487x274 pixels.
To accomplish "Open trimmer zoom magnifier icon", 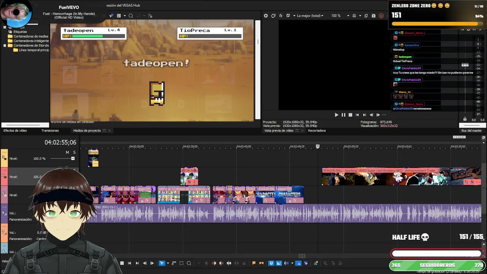I will click(131, 16).
